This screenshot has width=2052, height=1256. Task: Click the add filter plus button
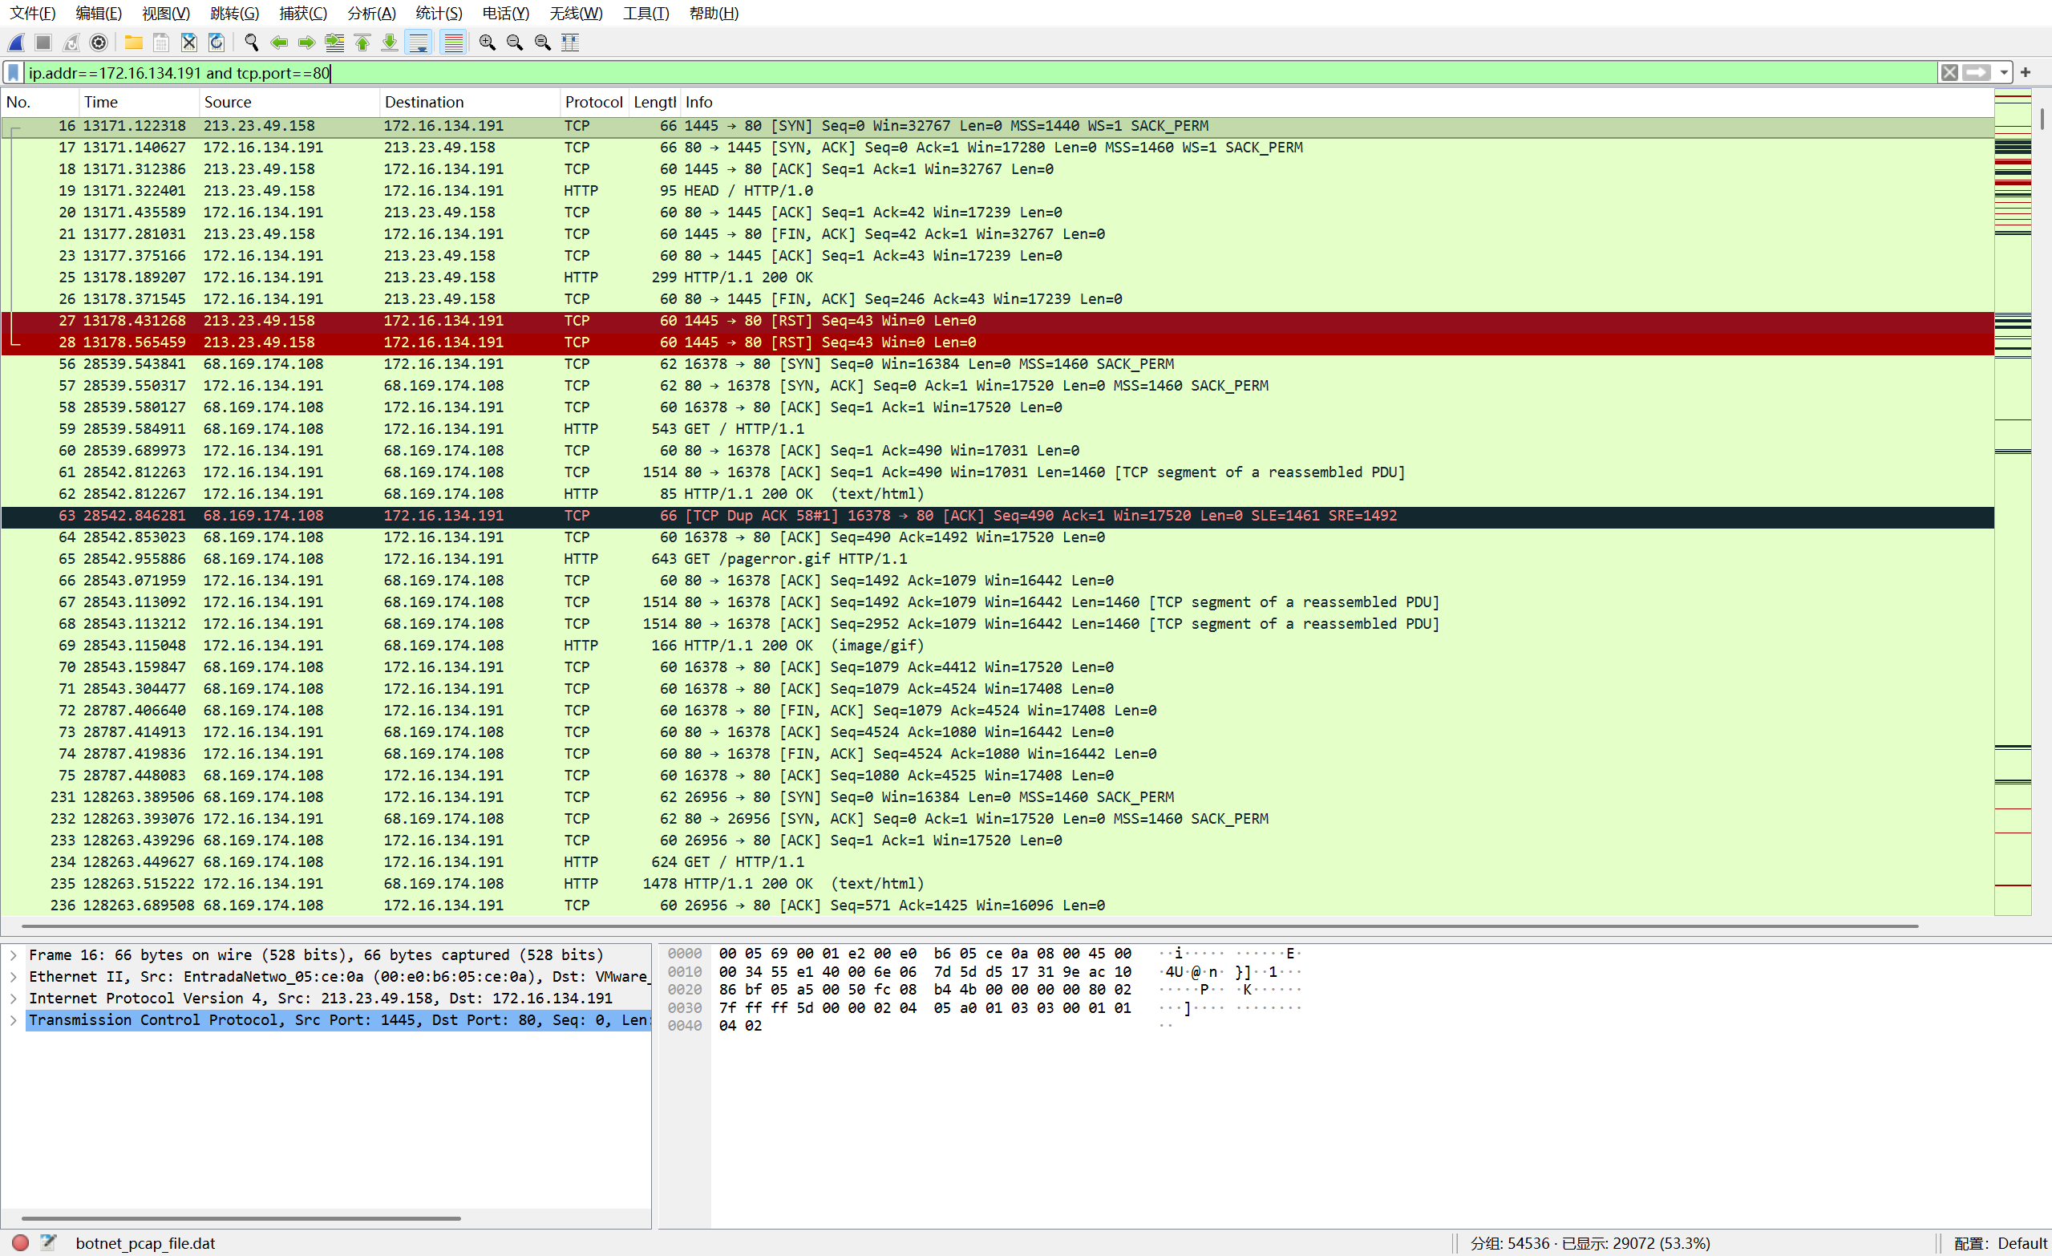(2026, 73)
